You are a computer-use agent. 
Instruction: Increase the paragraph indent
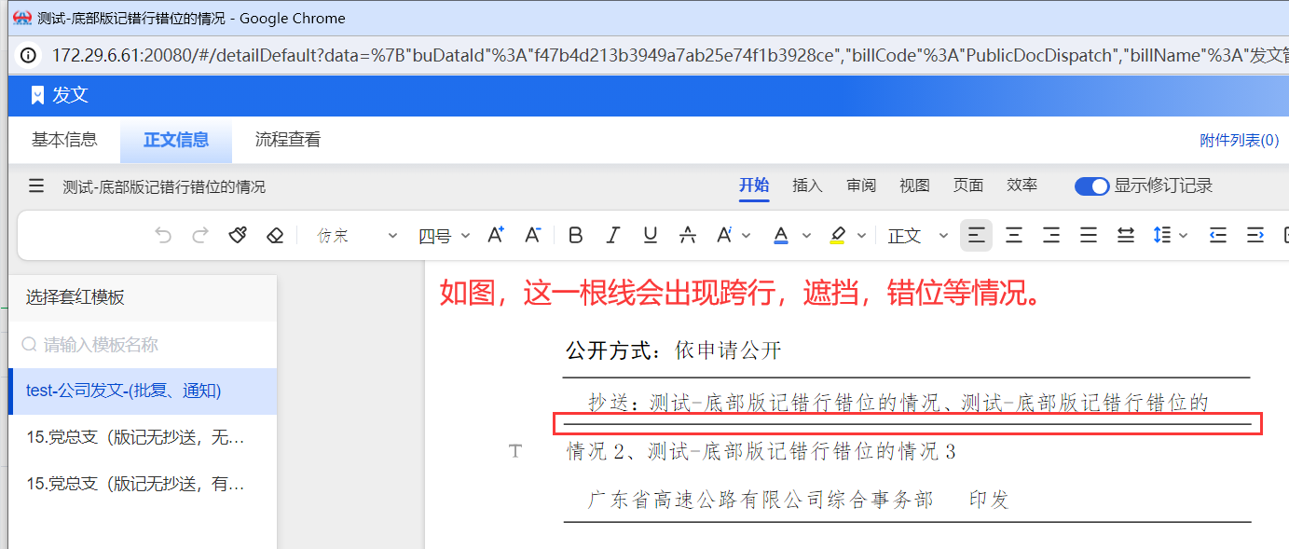[1255, 236]
